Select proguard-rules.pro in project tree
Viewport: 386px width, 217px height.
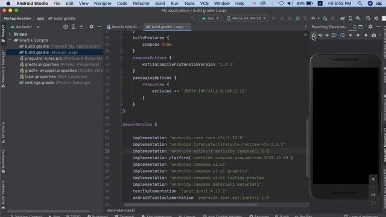(61, 58)
